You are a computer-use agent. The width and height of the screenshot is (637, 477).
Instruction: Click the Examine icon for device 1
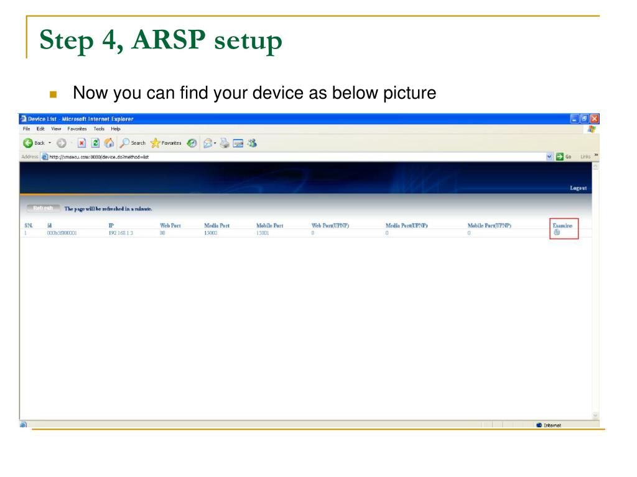(x=557, y=232)
